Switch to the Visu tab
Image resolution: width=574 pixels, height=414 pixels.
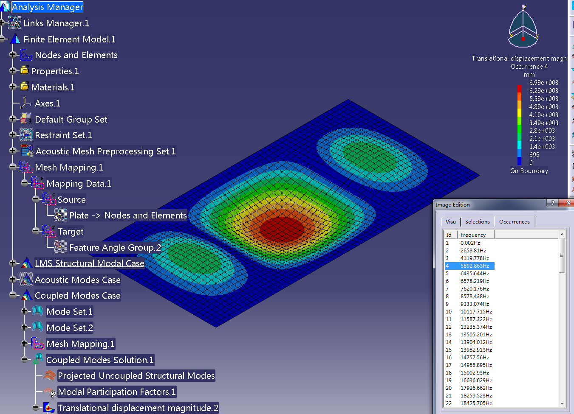click(x=450, y=221)
